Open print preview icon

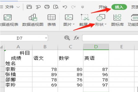56,7
